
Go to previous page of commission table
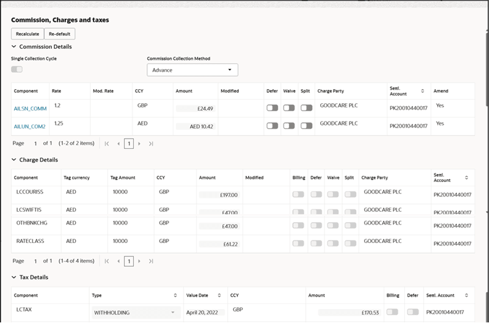(x=119, y=143)
